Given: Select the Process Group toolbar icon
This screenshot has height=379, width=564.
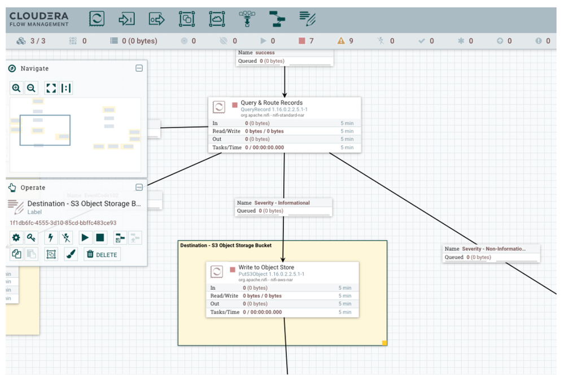Looking at the screenshot, I should tap(186, 19).
